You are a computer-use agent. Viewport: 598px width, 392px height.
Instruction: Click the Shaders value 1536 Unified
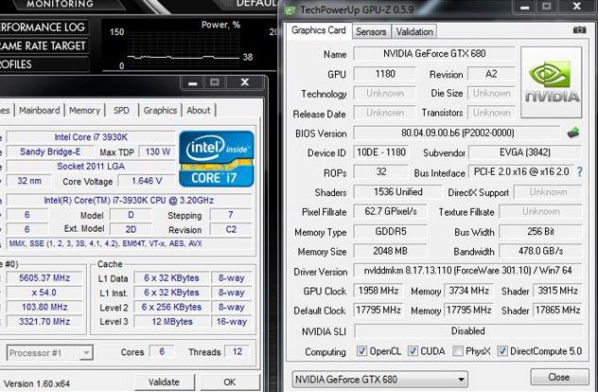pos(397,191)
